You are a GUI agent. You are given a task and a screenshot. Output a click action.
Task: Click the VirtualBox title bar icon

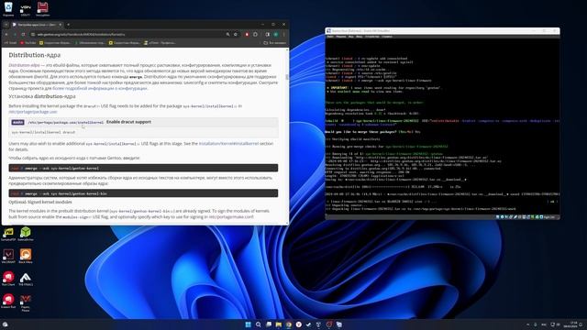click(328, 30)
